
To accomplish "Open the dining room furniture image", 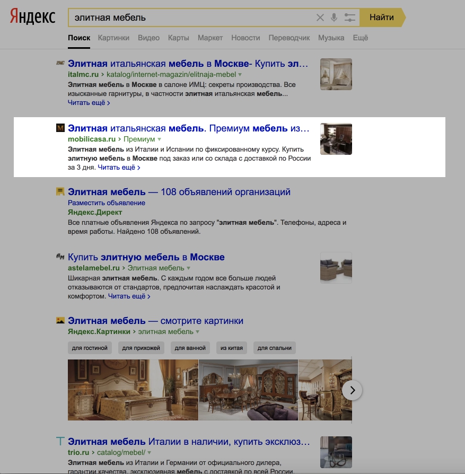I will [x=249, y=390].
